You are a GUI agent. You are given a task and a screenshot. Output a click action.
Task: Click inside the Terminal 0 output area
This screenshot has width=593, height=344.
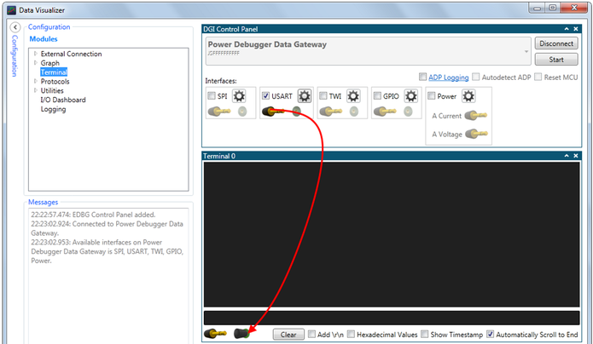tap(392, 234)
